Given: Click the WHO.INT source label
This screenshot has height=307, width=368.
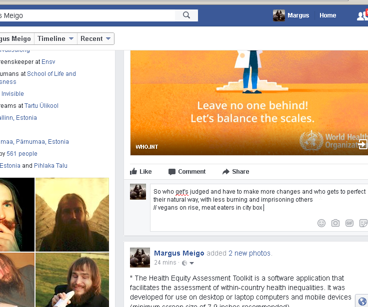Looking at the screenshot, I should click(146, 147).
